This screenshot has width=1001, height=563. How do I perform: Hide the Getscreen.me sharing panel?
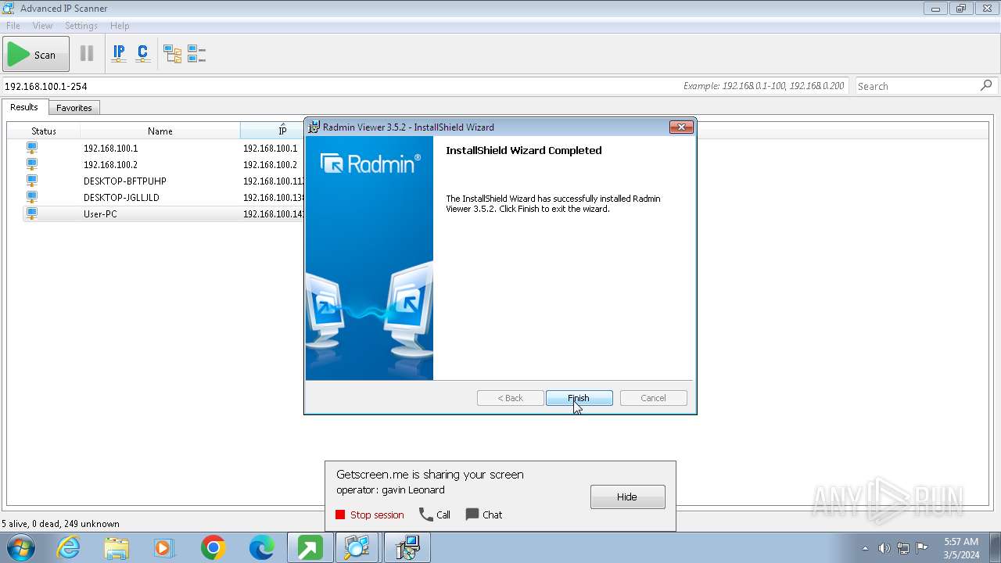coord(627,497)
